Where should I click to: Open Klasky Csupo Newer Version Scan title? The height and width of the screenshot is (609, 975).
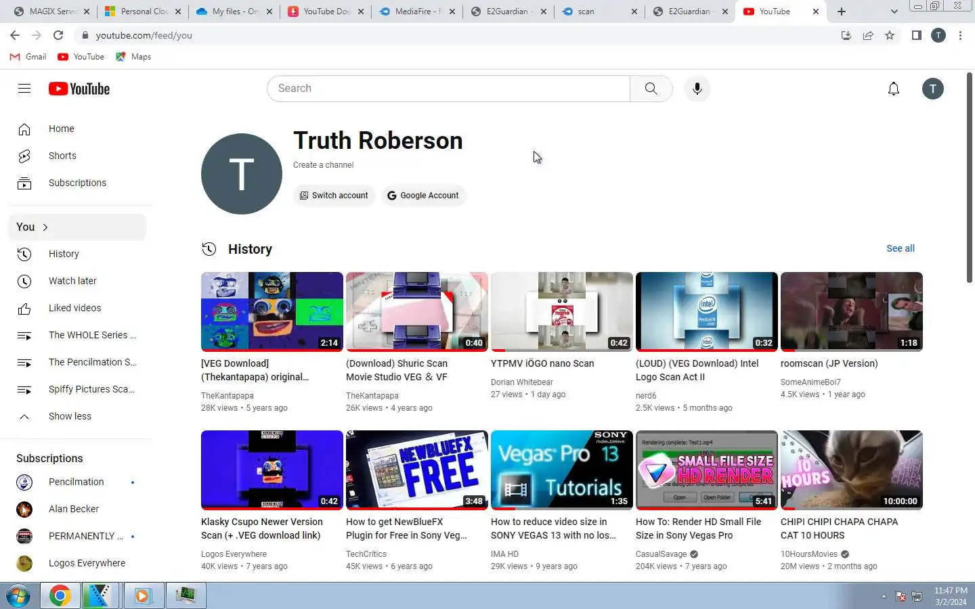click(261, 528)
